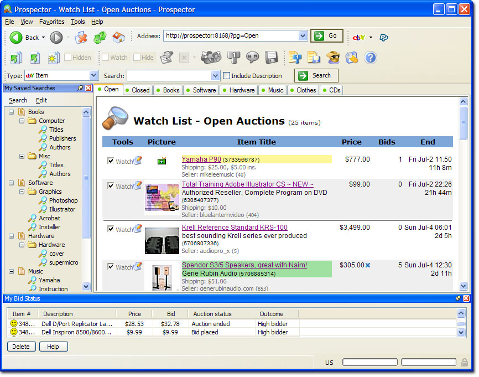Click the Home icon in navigation toolbar
Image resolution: width=479 pixels, height=377 pixels.
tap(118, 37)
